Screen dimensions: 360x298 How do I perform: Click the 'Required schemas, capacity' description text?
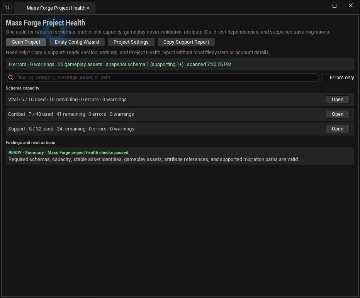tap(154, 159)
